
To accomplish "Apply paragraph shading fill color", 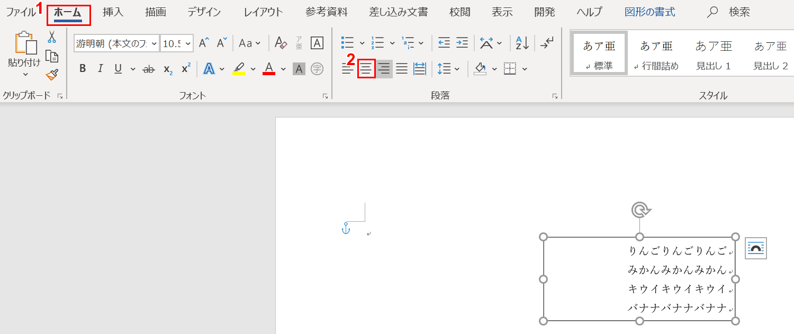I will pyautogui.click(x=480, y=69).
